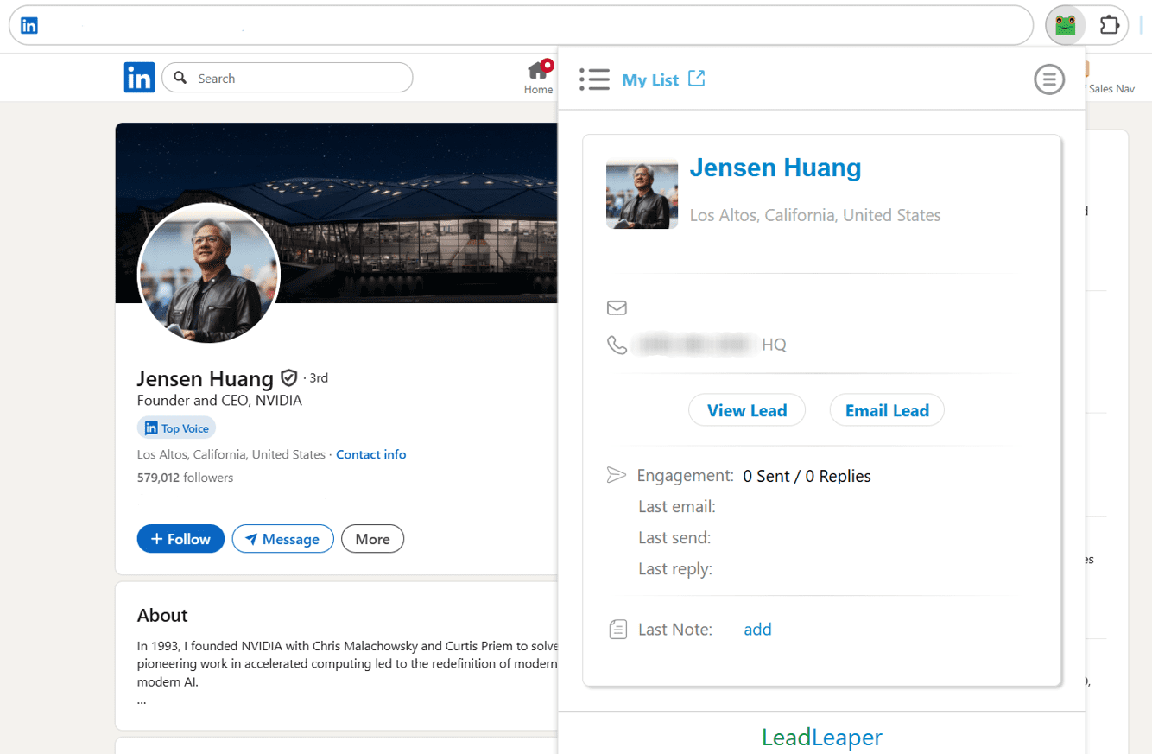Click the email envelope icon
Screen dimensions: 1152x754
(x=617, y=307)
